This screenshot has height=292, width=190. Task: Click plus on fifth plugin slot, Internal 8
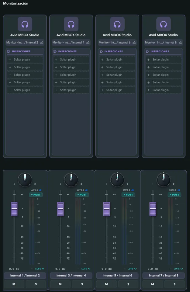click(148, 90)
